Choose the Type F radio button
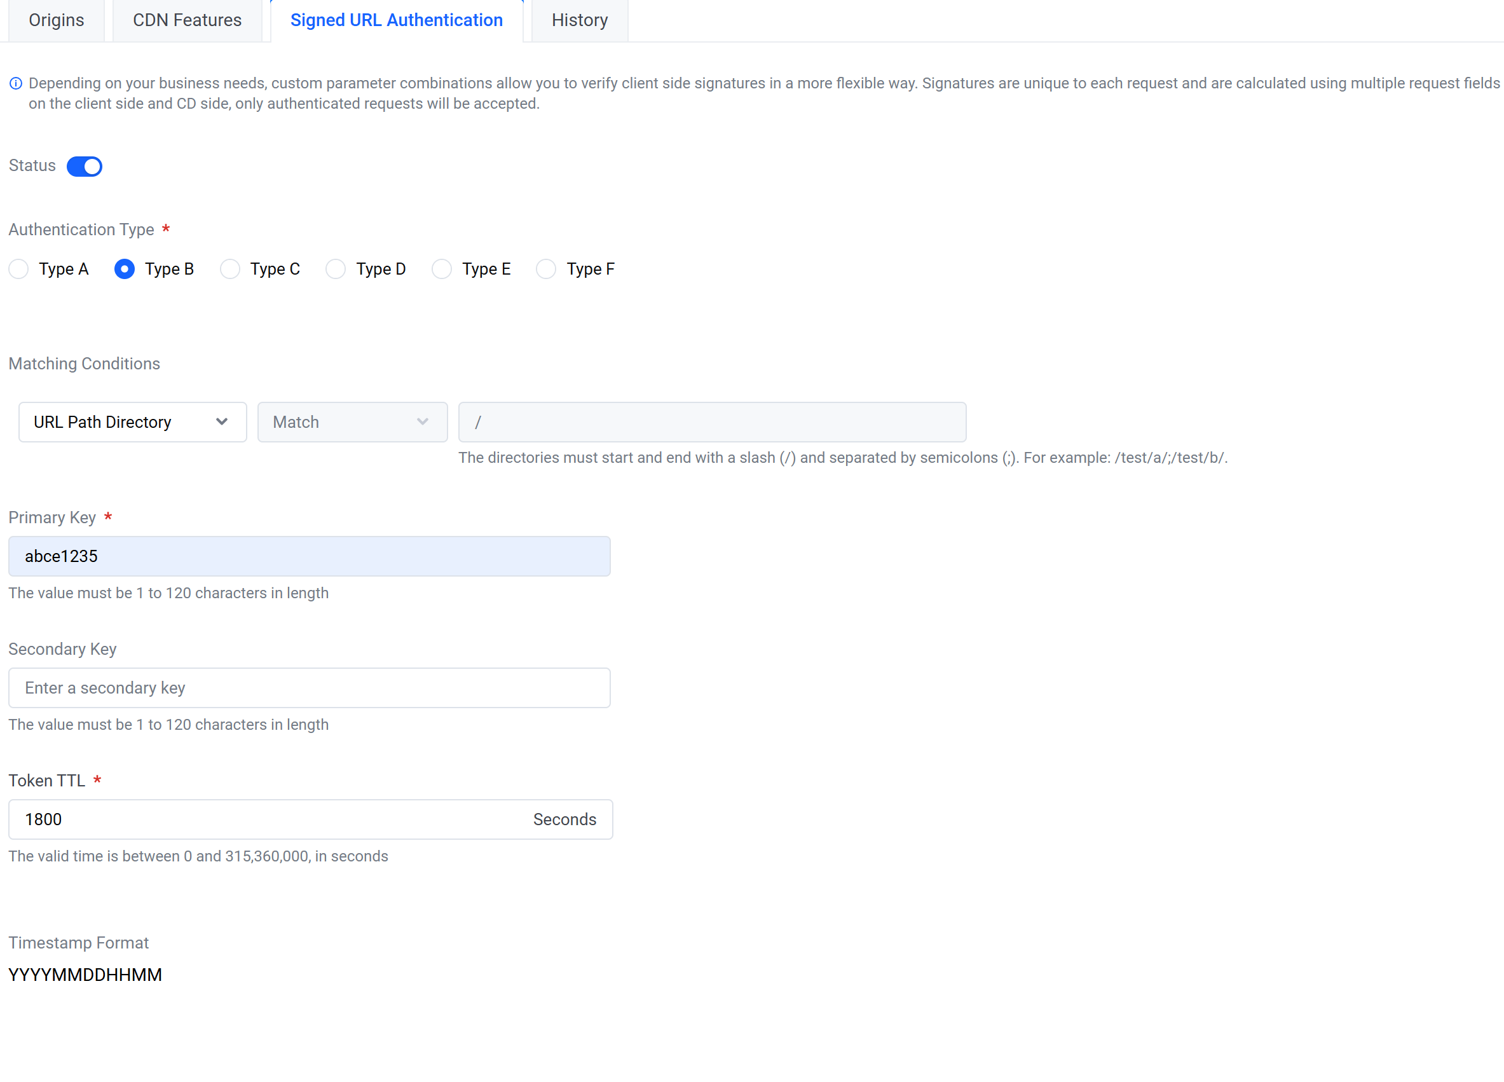 pyautogui.click(x=546, y=269)
